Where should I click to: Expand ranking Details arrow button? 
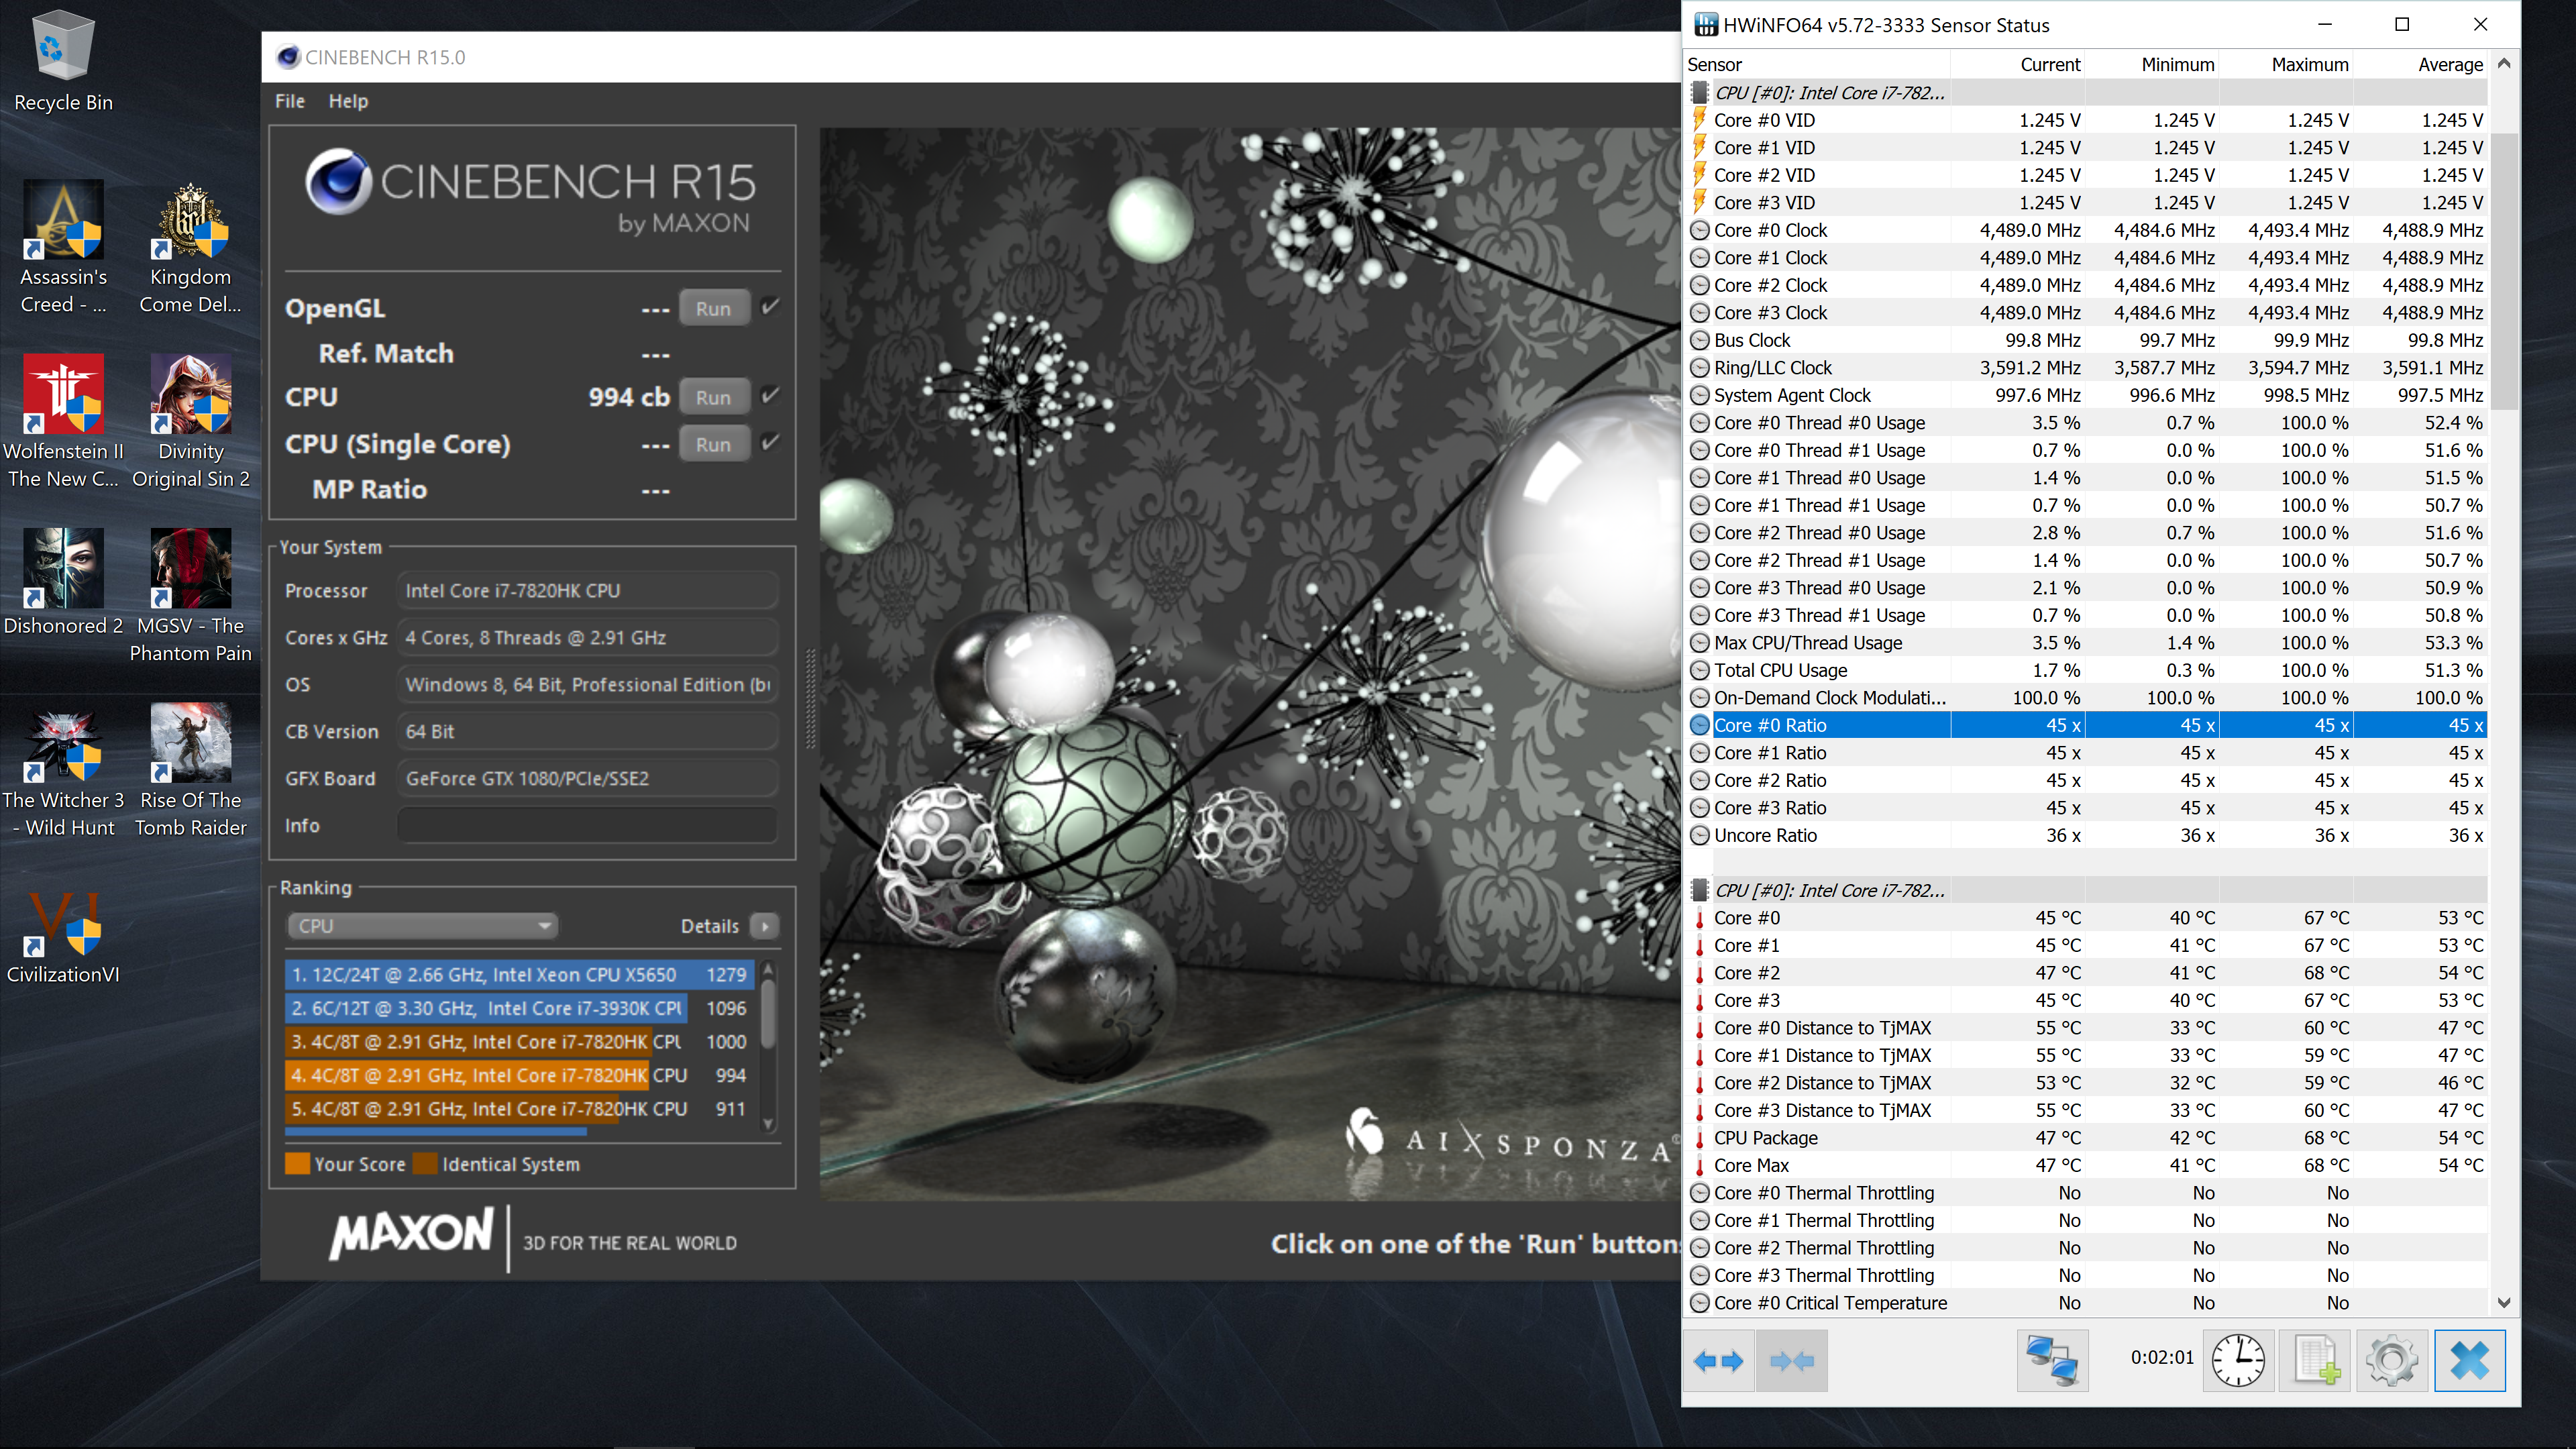[x=765, y=926]
